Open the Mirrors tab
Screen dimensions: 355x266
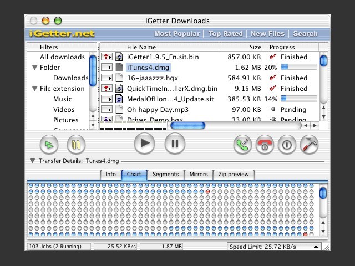pyautogui.click(x=199, y=175)
